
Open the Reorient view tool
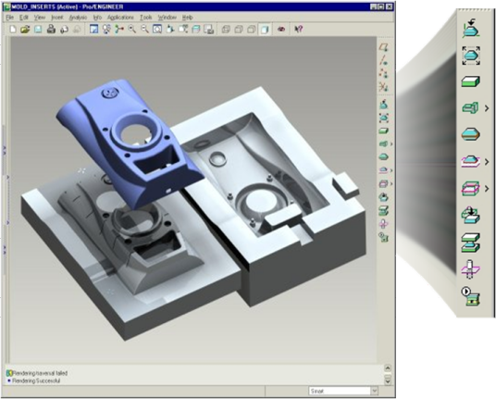click(x=170, y=30)
